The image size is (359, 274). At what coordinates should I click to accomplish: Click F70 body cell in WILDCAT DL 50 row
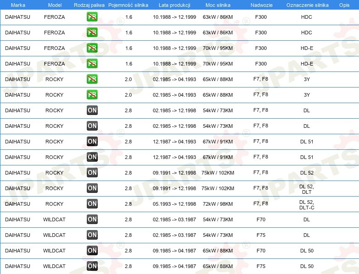(261, 251)
